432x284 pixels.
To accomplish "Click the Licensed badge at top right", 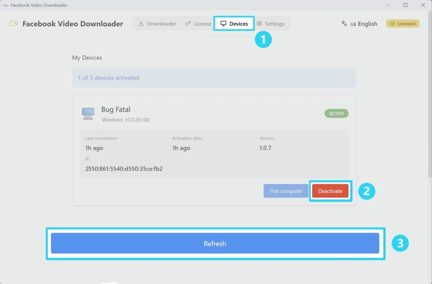I will click(x=402, y=23).
